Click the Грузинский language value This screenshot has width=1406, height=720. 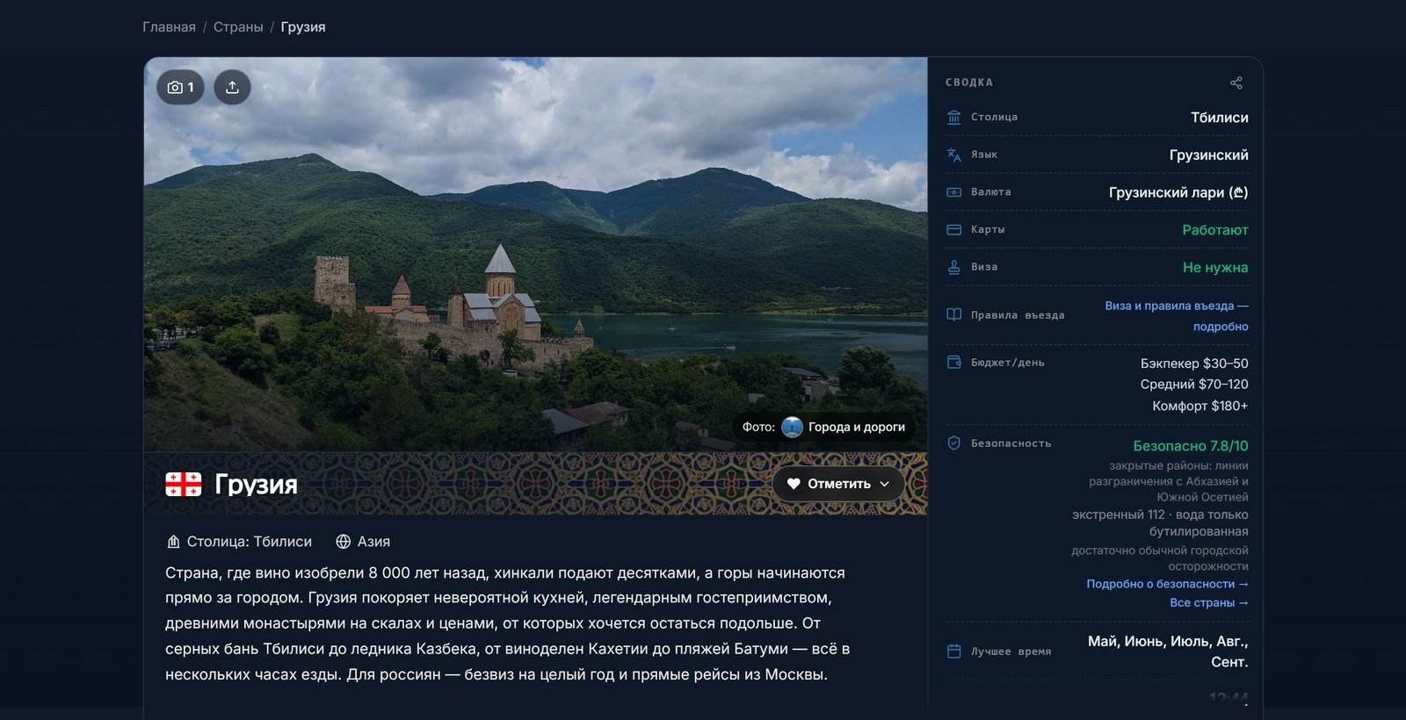coord(1208,155)
